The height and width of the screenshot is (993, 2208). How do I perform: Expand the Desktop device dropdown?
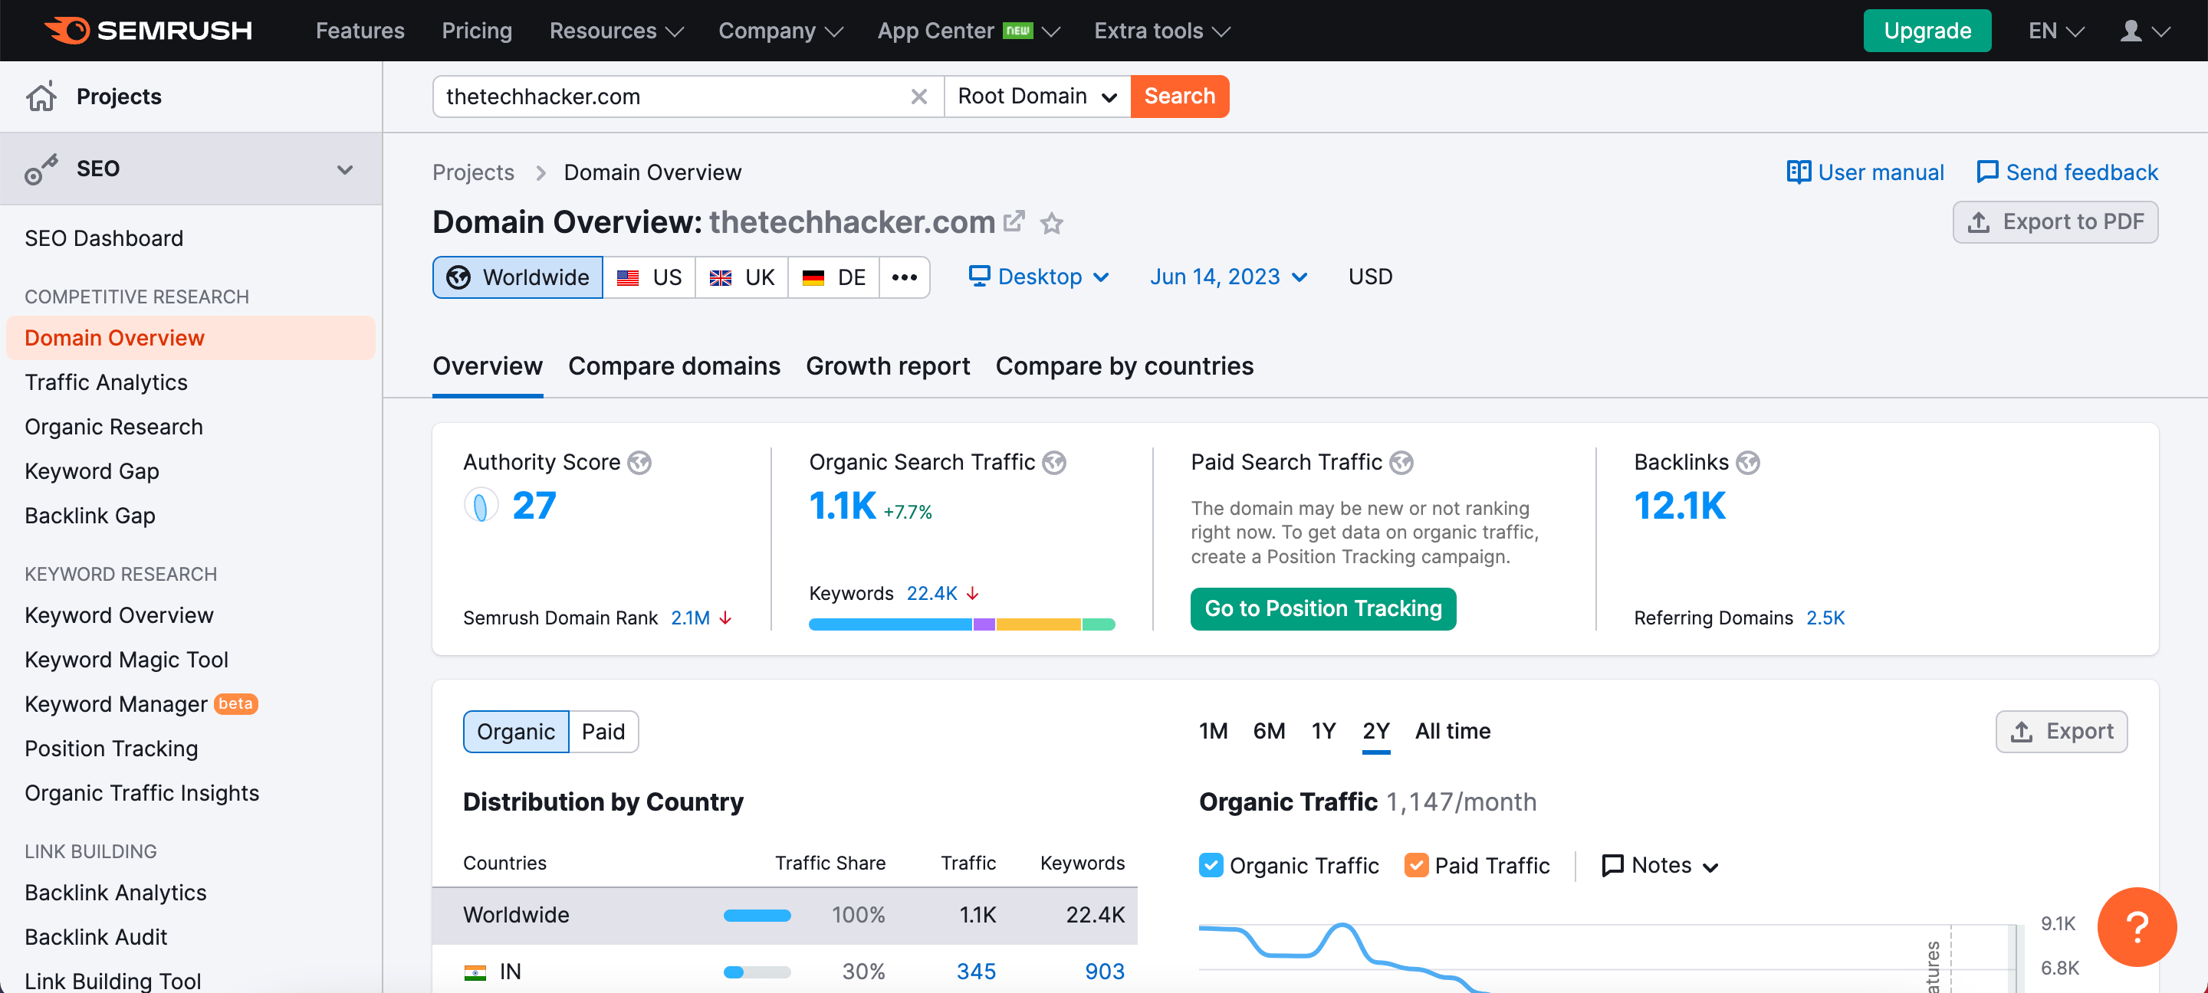[1038, 276]
